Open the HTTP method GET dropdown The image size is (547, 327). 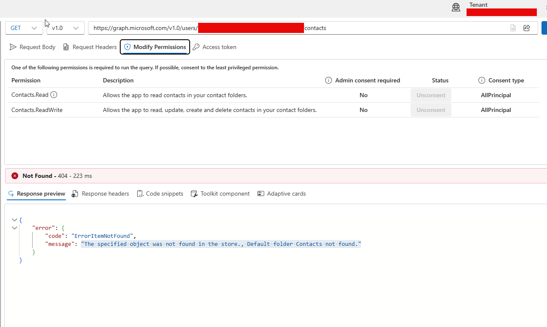[24, 28]
